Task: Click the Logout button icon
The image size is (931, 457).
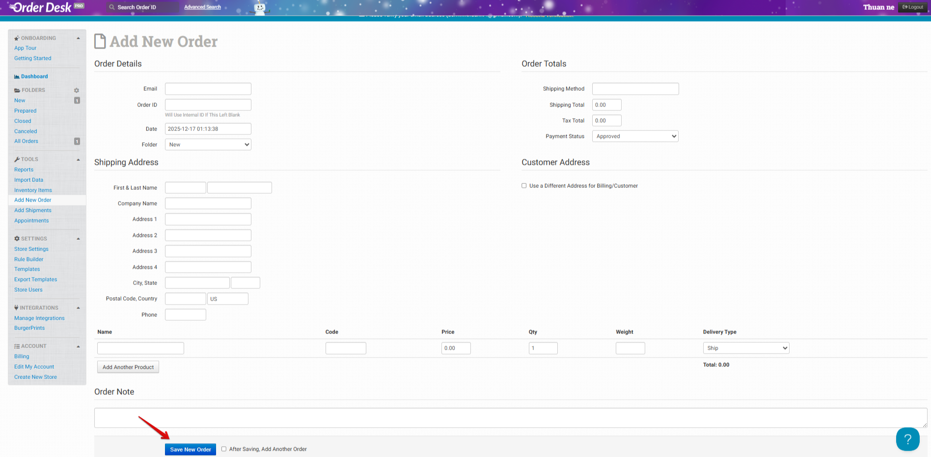Action: point(905,7)
